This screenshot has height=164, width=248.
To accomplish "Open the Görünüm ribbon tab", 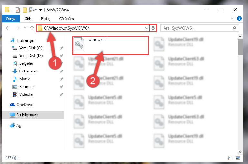I will pos(66,19).
